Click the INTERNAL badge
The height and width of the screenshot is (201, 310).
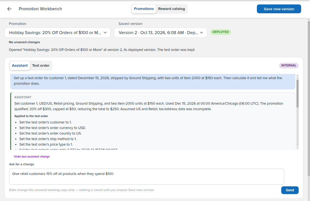click(289, 66)
